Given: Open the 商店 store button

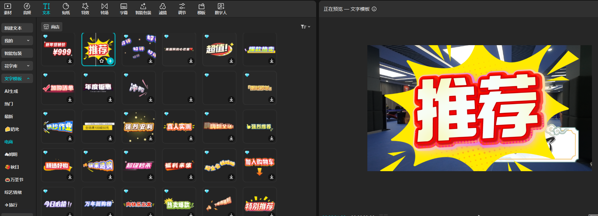Looking at the screenshot, I should point(52,27).
